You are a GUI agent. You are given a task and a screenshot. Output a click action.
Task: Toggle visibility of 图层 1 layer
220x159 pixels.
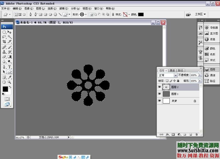[160, 94]
